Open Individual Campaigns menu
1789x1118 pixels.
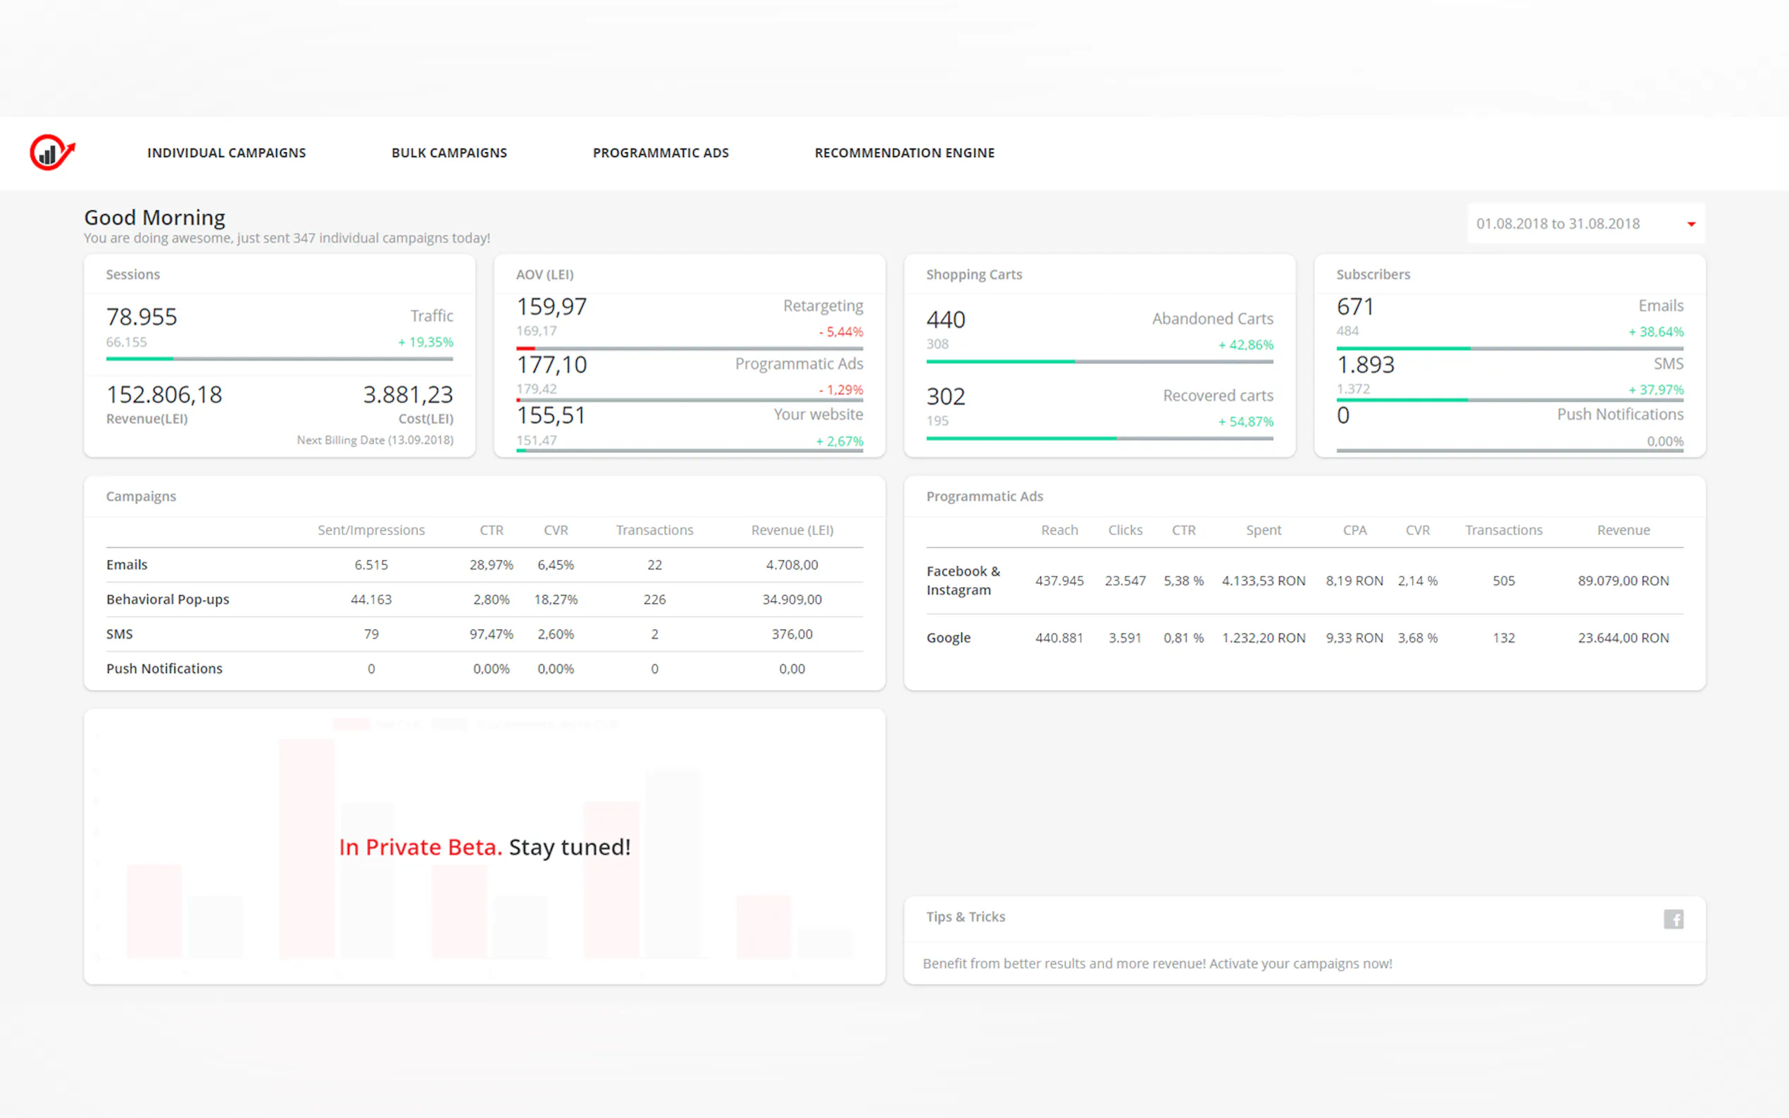point(226,153)
